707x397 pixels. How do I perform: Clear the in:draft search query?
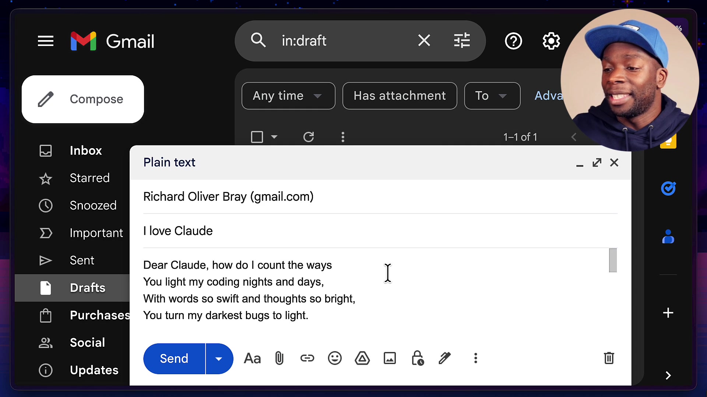(424, 40)
